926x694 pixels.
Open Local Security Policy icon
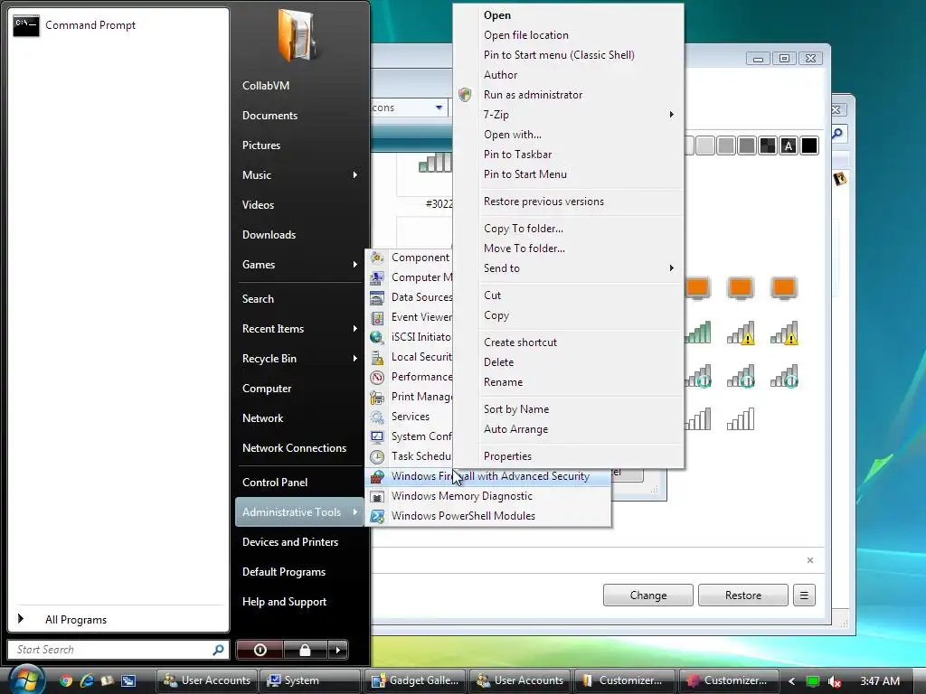point(377,357)
